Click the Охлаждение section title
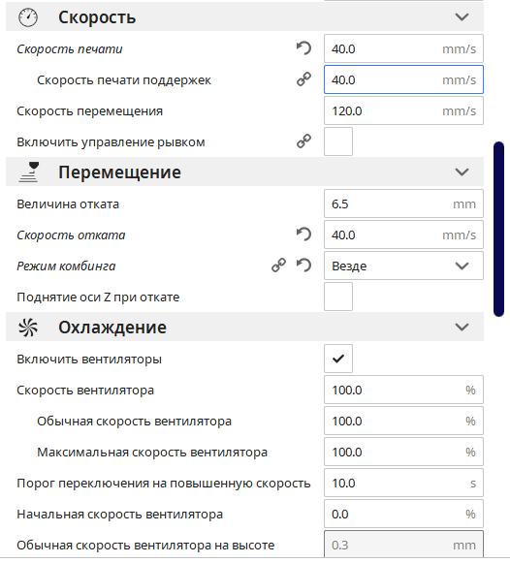The height and width of the screenshot is (563, 510). 112,328
